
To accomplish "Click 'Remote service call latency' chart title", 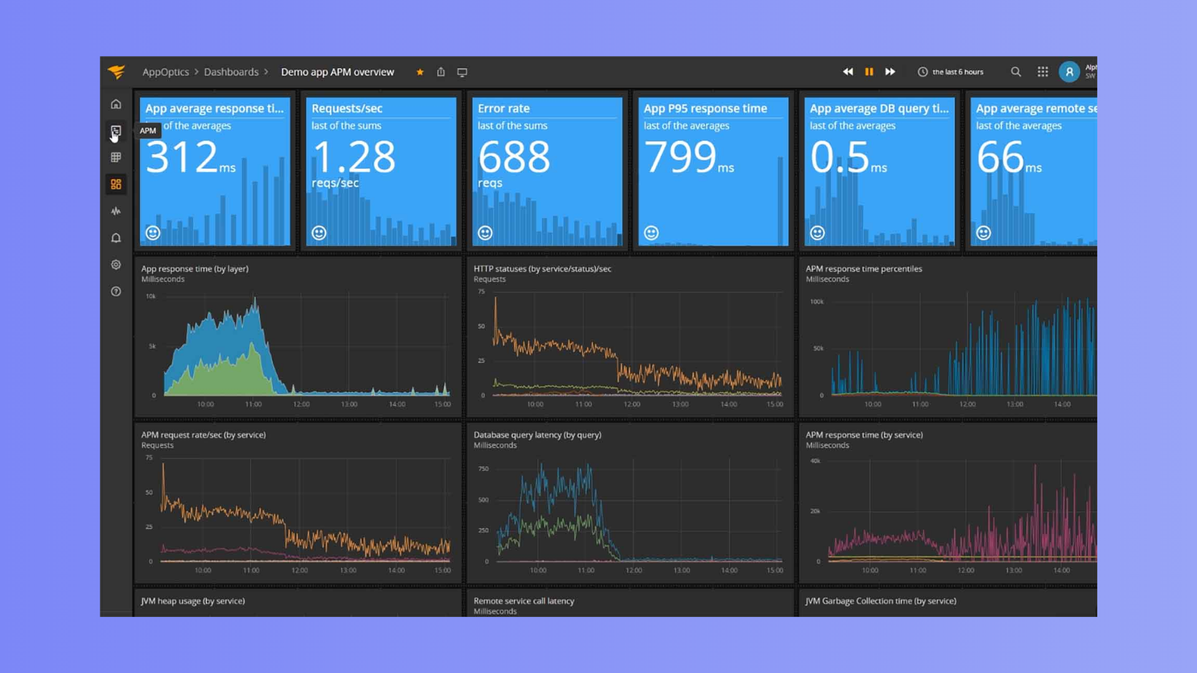I will 524,601.
